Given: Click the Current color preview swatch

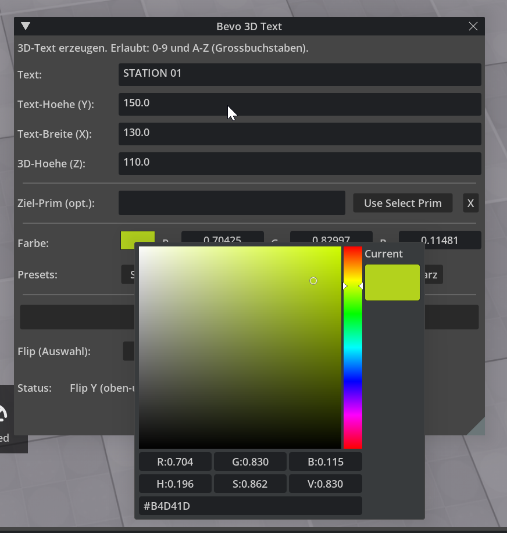Looking at the screenshot, I should point(392,282).
